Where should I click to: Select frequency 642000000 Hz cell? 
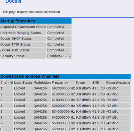click(63, 117)
